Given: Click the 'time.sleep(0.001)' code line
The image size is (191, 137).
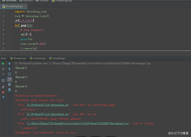Looking at the screenshot, I should coord(33,44).
